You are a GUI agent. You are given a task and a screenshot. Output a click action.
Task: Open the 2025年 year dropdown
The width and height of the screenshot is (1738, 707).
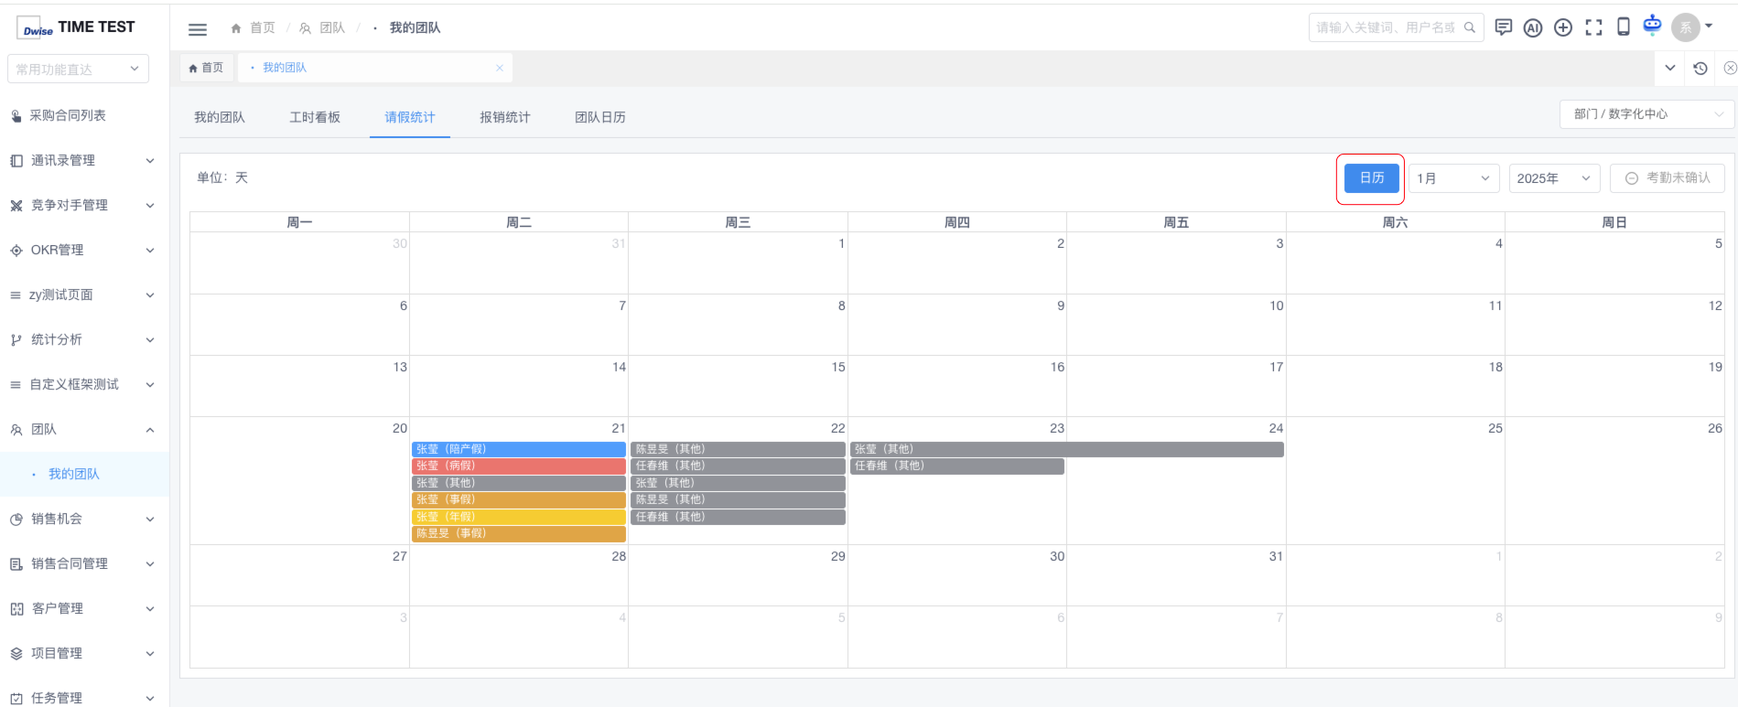[1553, 178]
